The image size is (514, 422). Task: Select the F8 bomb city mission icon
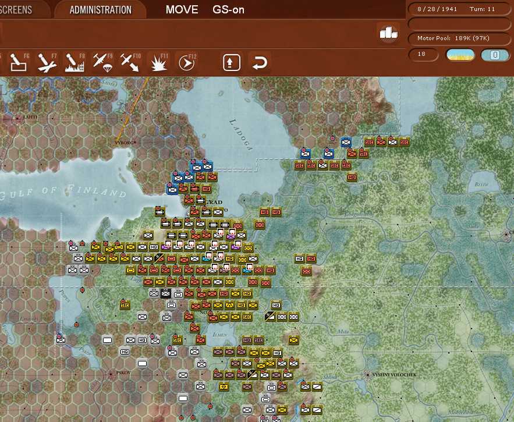[75, 62]
